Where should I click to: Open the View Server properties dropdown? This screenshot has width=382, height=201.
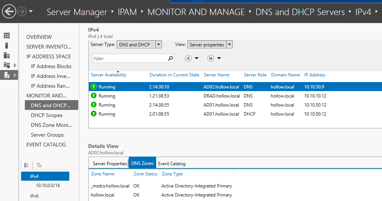(x=229, y=44)
